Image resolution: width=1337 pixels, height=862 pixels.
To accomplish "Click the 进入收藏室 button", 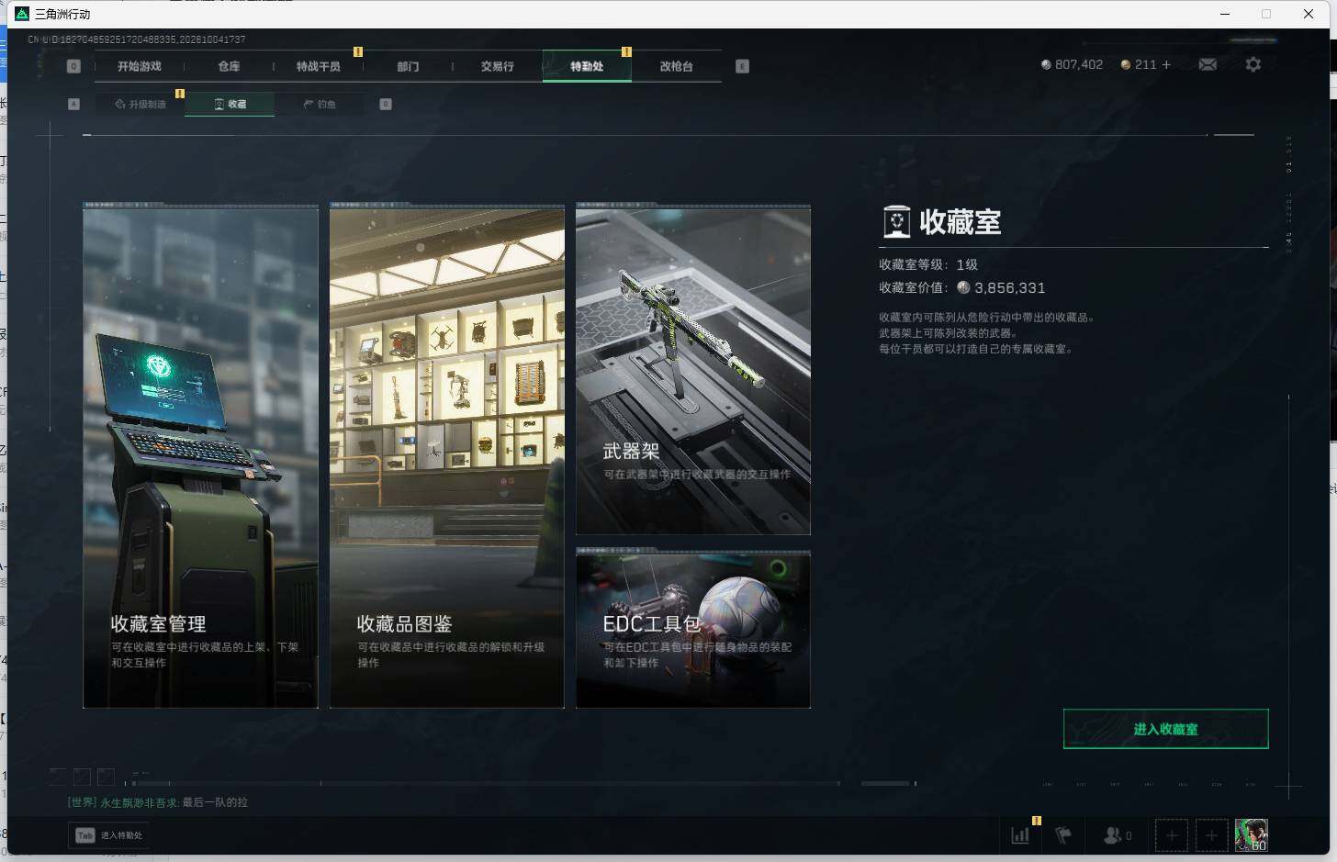I will 1165,729.
